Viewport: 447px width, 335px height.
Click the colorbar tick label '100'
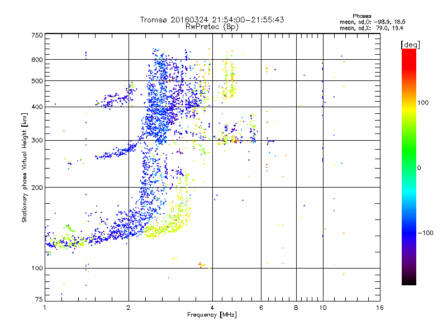tap(423, 103)
